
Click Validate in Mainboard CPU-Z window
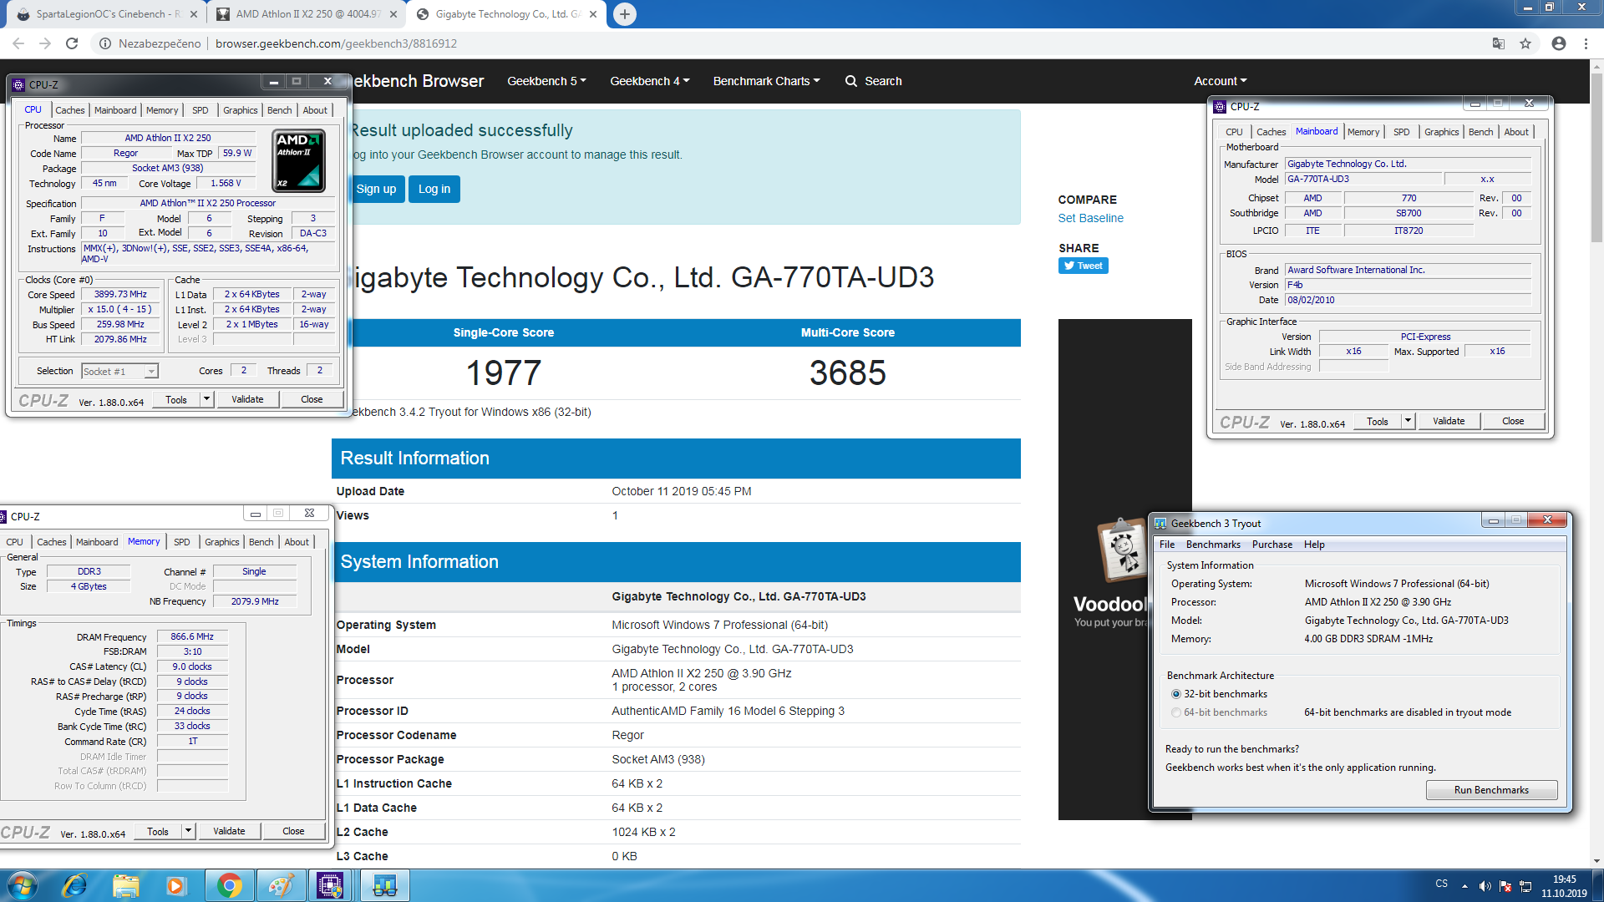(1449, 421)
